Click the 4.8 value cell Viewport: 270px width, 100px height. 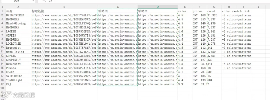(x=185, y=68)
